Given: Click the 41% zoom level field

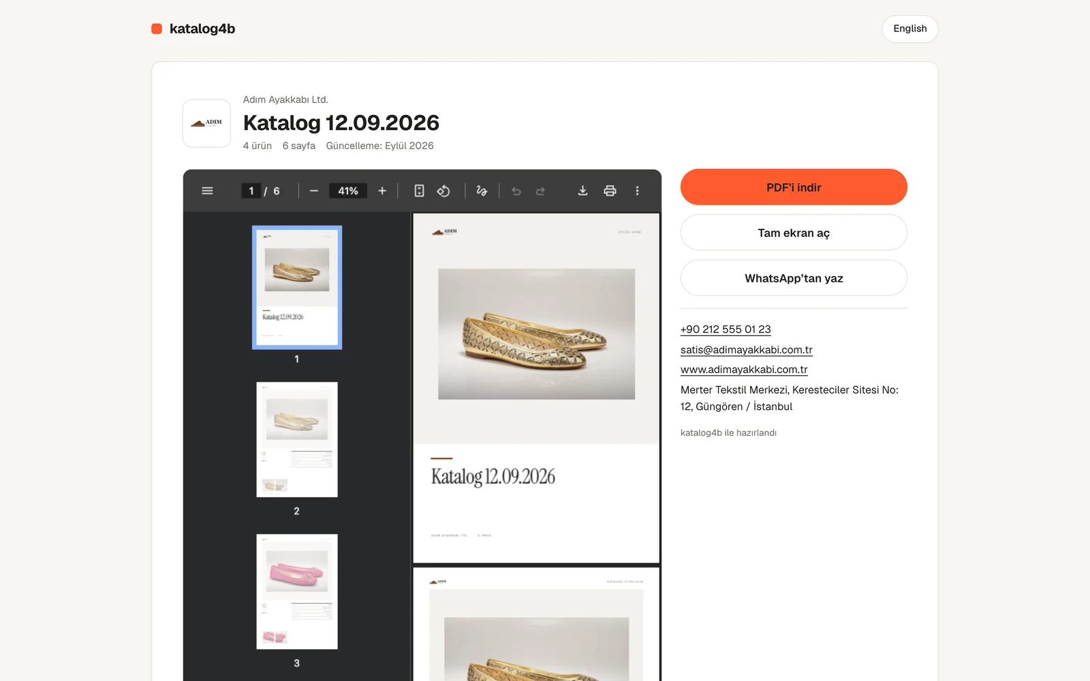Looking at the screenshot, I should tap(348, 191).
